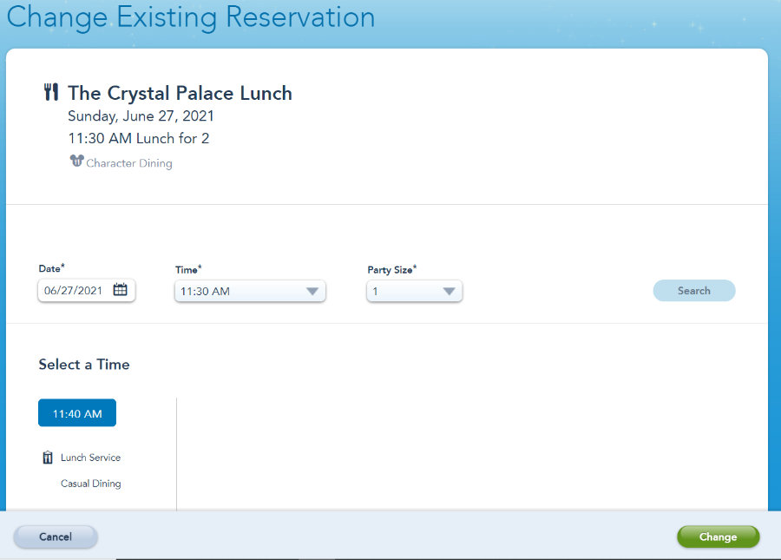Click the Lunch Service text

90,458
